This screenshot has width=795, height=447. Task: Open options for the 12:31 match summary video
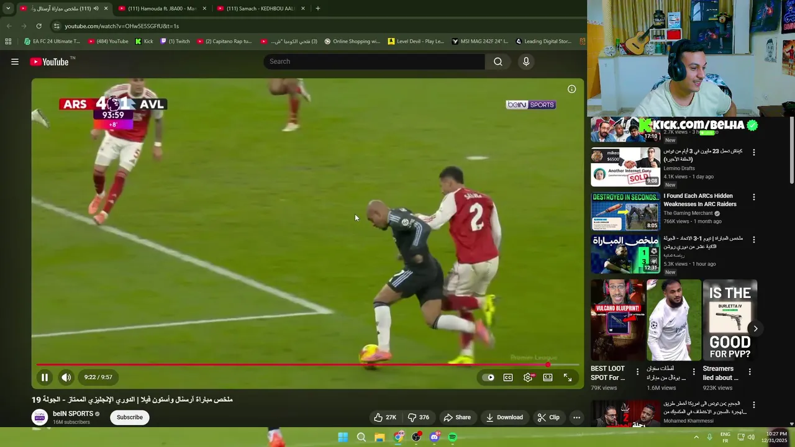[x=754, y=239]
